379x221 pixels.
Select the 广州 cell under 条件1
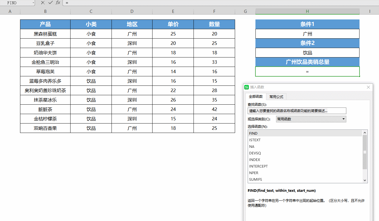tap(307, 34)
